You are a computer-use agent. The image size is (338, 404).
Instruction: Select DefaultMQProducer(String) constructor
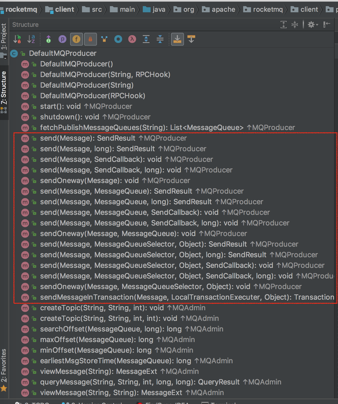coord(87,85)
